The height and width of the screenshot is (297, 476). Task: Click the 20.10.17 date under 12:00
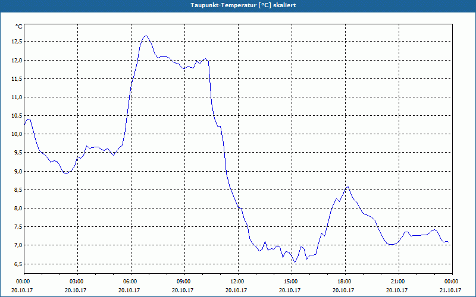[x=236, y=290]
